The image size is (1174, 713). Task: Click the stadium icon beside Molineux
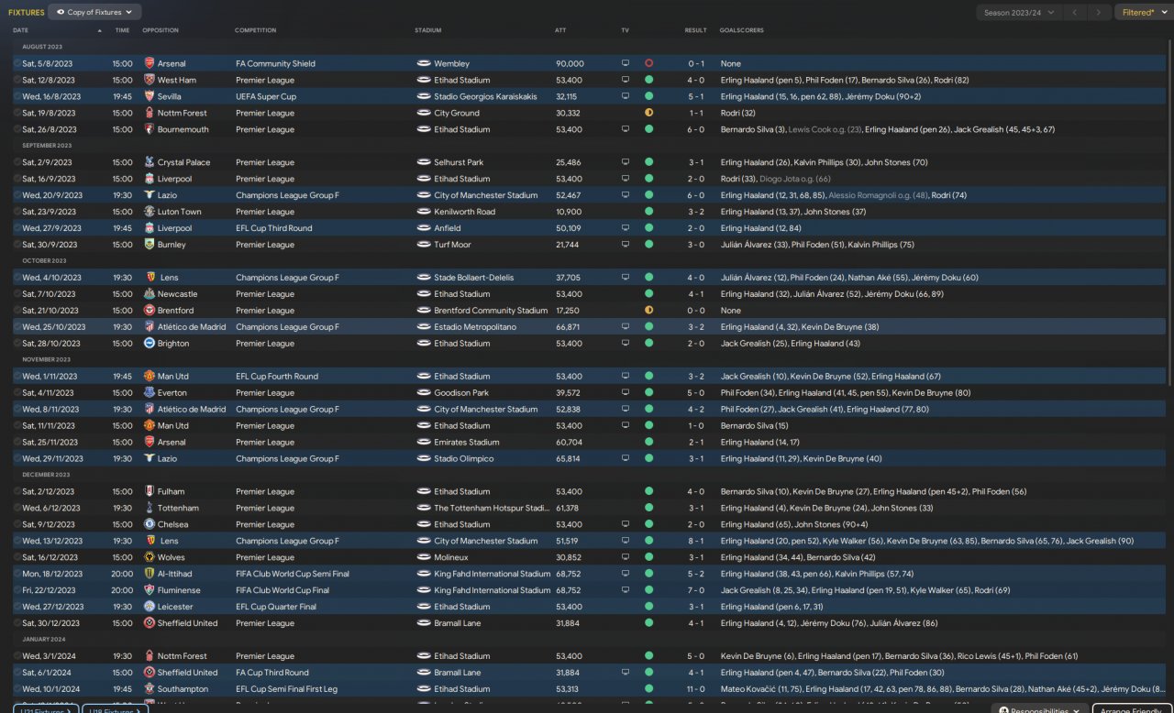click(x=424, y=557)
